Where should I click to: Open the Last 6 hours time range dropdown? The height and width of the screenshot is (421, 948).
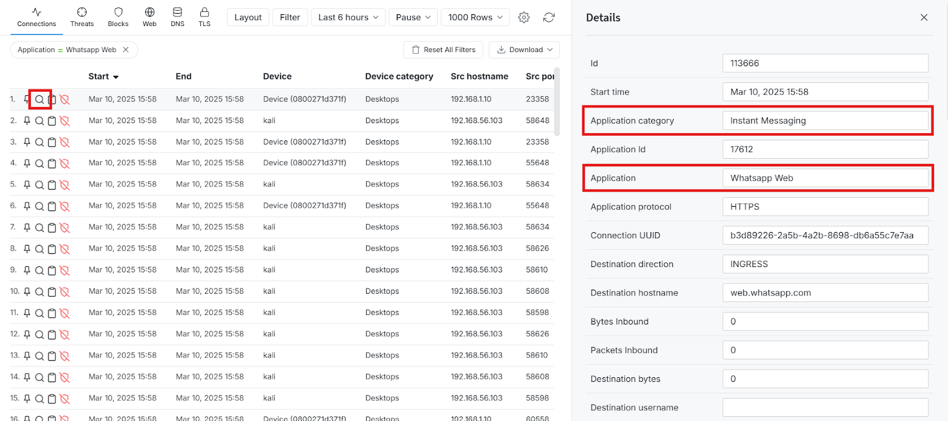point(348,17)
